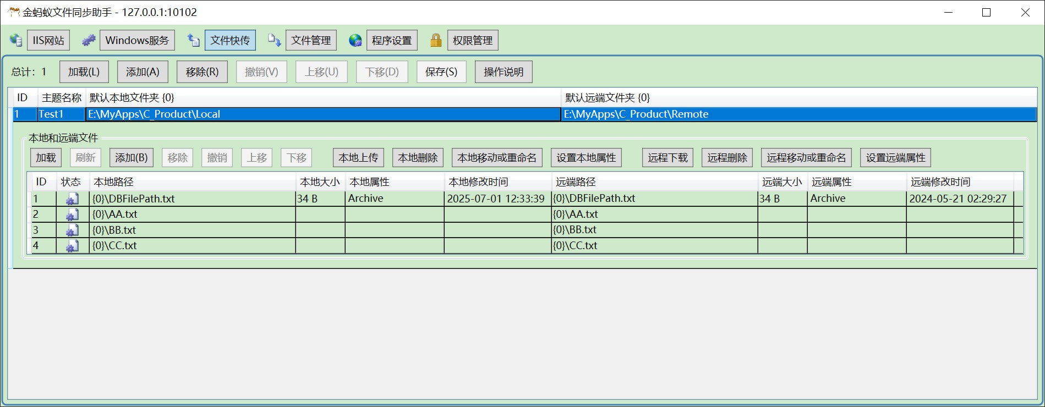Open 操作说明 instructions

click(x=504, y=72)
